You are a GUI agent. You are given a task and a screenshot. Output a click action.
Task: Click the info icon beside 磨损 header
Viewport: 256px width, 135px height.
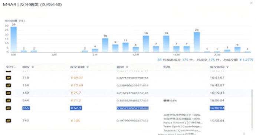[x=127, y=67]
